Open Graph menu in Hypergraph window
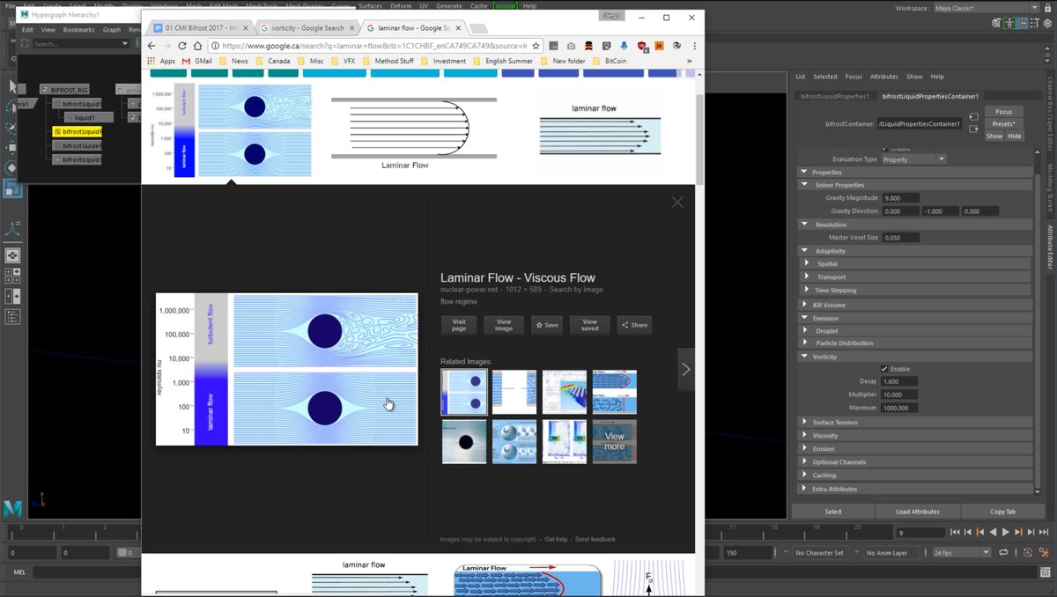 111,30
